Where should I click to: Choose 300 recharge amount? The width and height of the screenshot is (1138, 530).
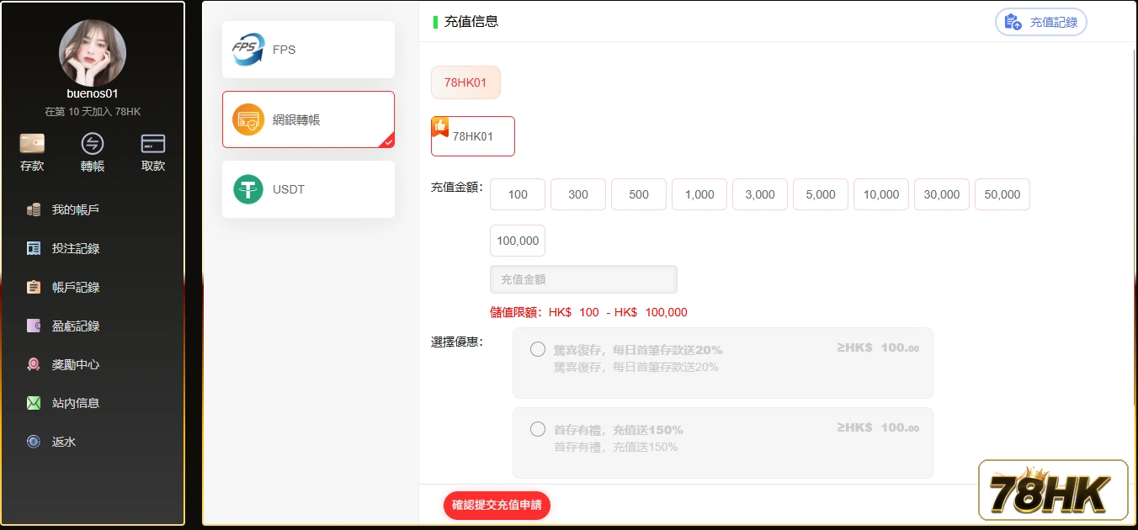pos(578,194)
